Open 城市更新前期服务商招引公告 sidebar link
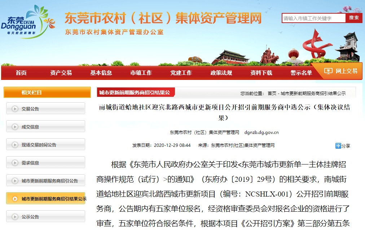The image size is (365, 230). [45, 181]
